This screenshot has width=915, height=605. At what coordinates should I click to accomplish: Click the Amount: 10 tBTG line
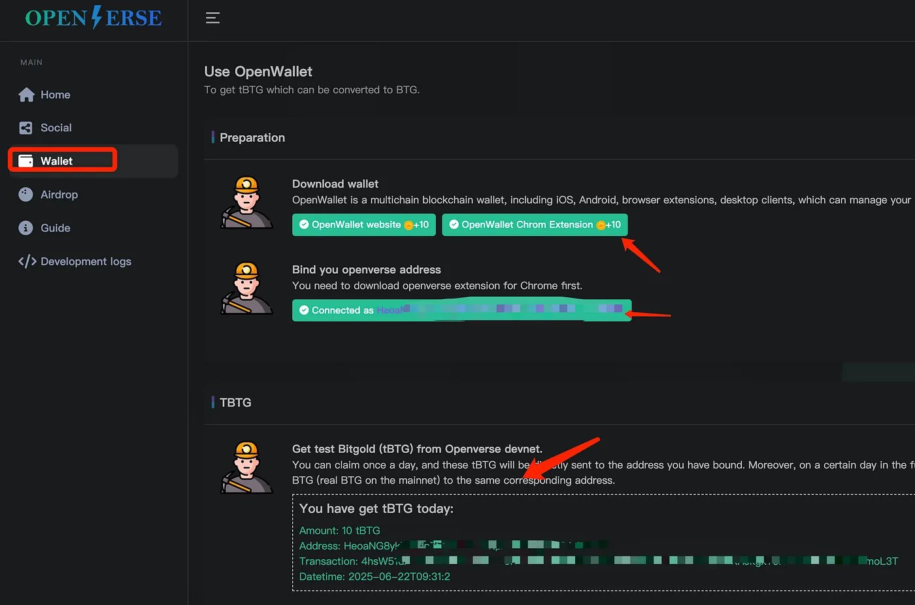tap(339, 531)
